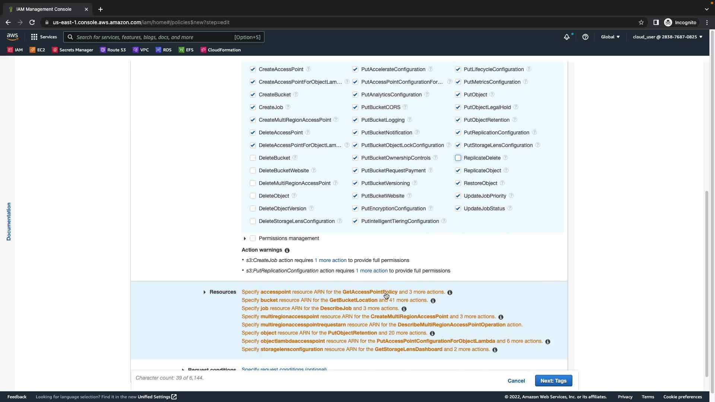
Task: Click Next: Tags button
Action: point(553,381)
